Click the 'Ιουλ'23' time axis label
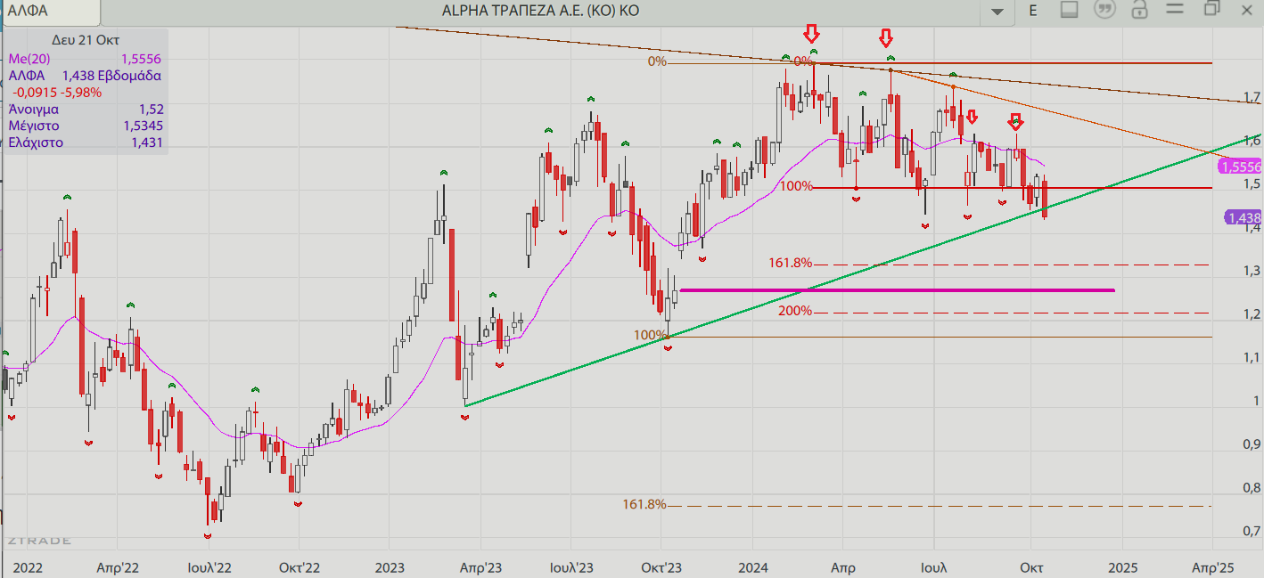 point(571,567)
